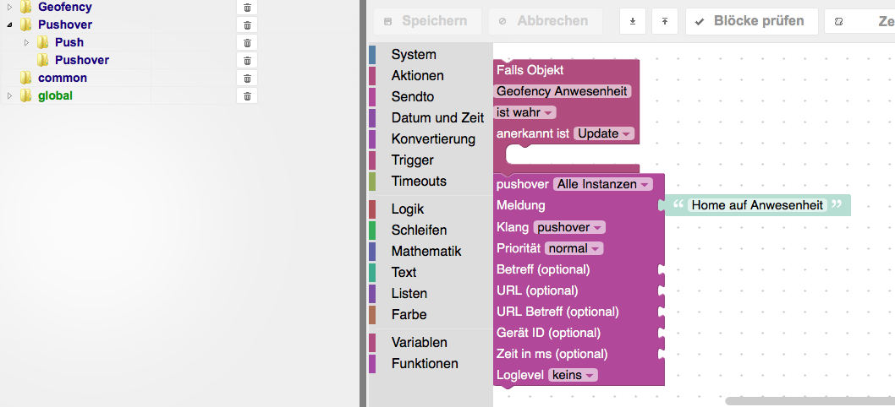Open the Trigger block category
The image size is (895, 407).
[412, 160]
